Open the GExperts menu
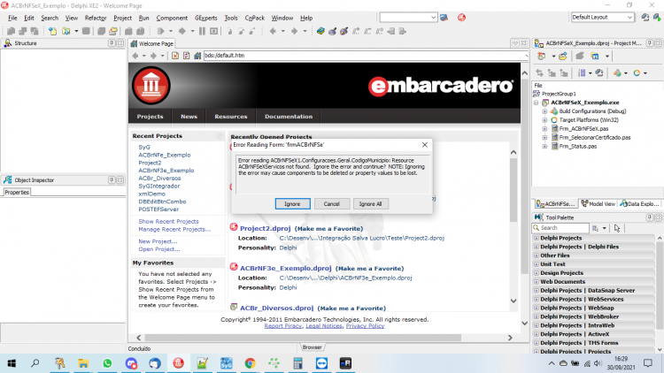This screenshot has width=664, height=373. (205, 19)
